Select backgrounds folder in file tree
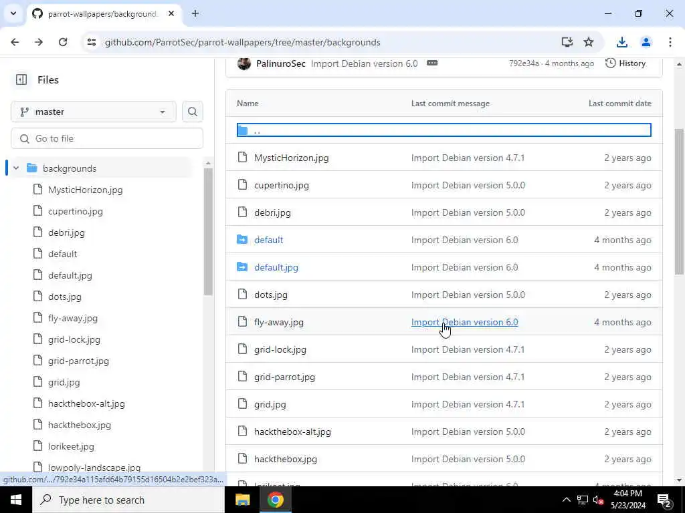 click(x=70, y=168)
